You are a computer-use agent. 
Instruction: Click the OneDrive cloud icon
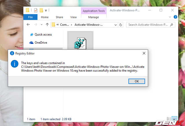[x=32, y=43]
